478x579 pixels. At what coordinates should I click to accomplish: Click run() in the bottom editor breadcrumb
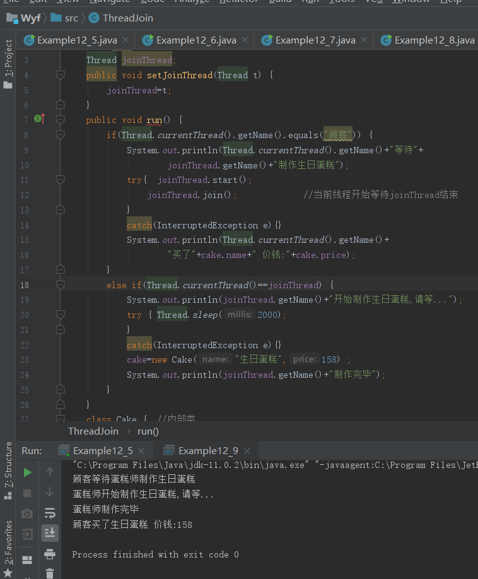point(148,431)
